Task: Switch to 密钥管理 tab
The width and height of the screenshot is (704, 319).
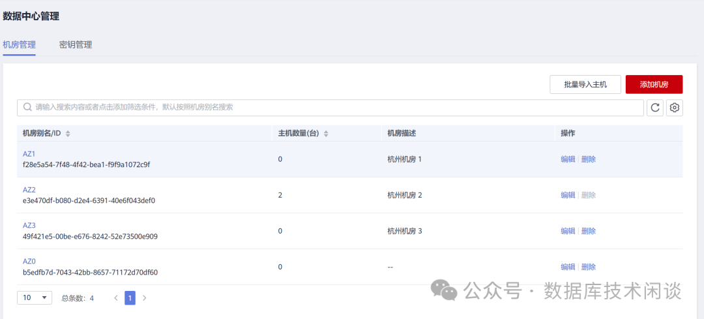Action: [76, 45]
